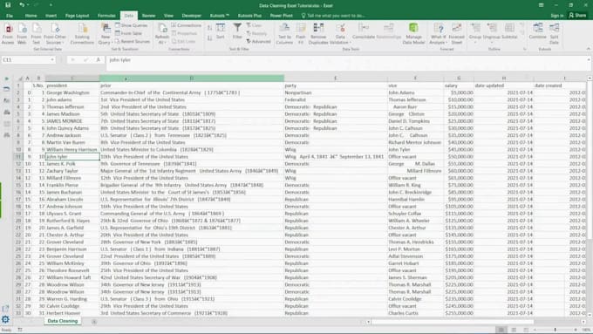Click the Subtotal icon
593x334 pixels.
point(509,31)
